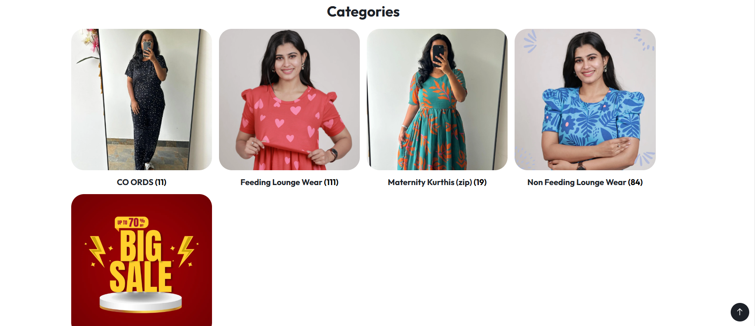Click the yellow BIG SALE text

point(141,261)
